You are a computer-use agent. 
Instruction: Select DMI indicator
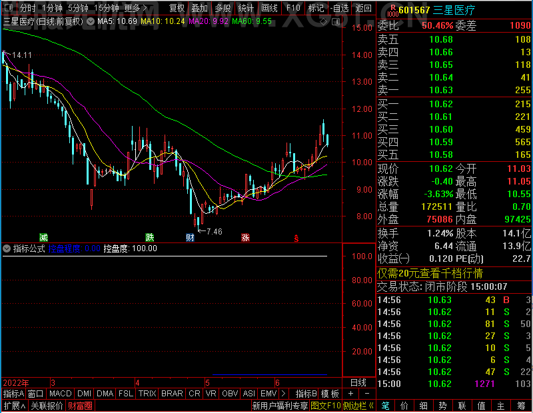(84, 394)
